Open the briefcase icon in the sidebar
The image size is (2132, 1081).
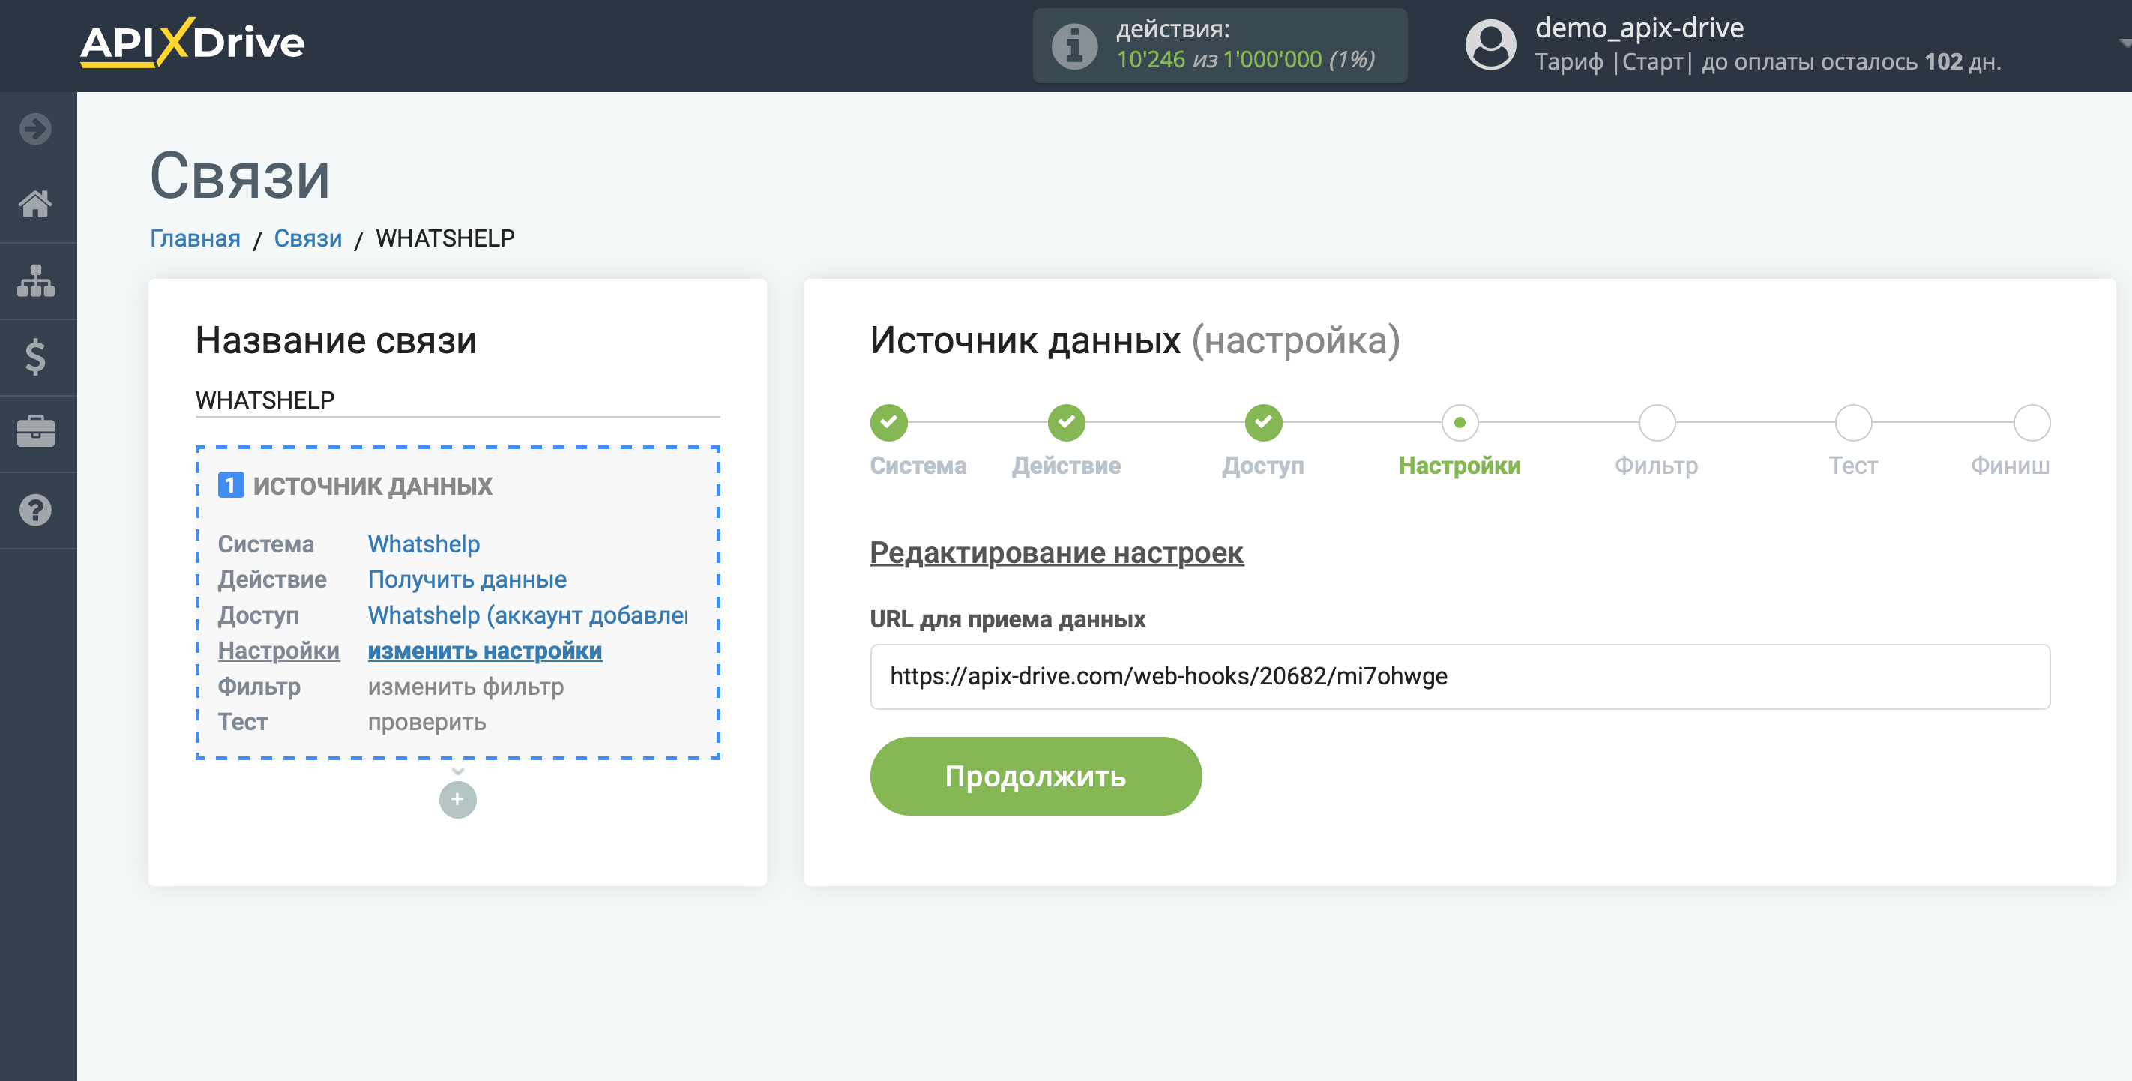[35, 431]
